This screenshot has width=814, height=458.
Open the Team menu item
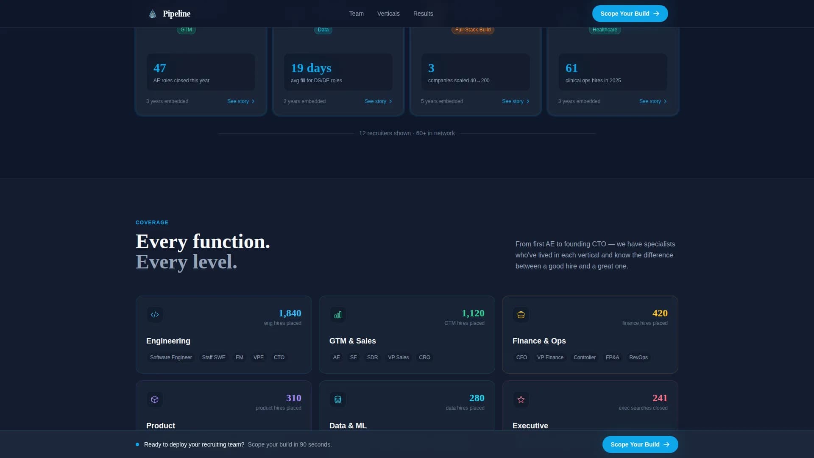coord(356,13)
